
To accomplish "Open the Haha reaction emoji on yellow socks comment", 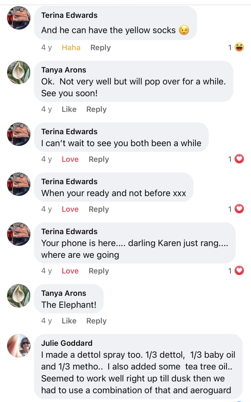I will pyautogui.click(x=239, y=47).
